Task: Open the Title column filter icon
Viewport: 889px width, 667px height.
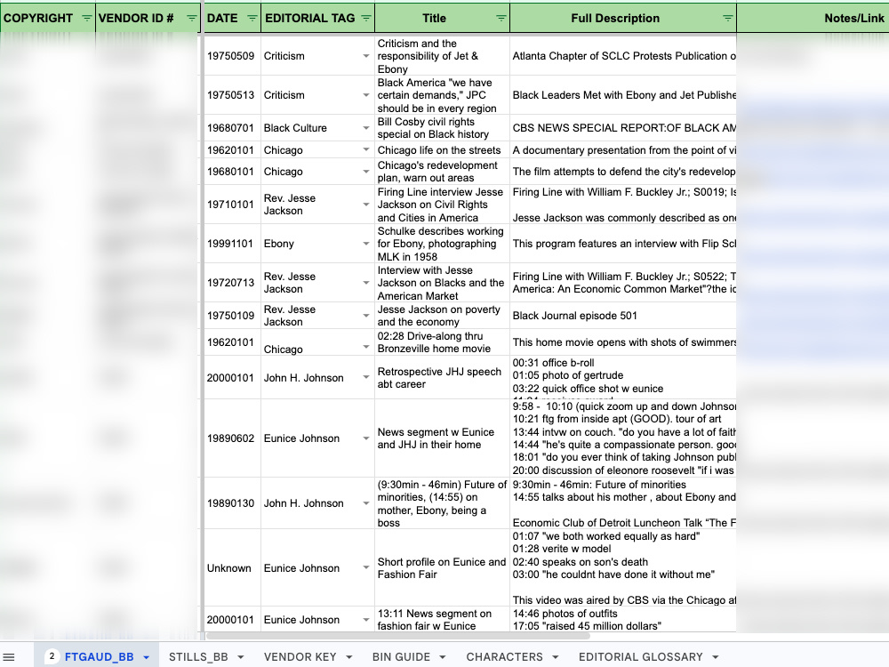Action: pyautogui.click(x=501, y=18)
